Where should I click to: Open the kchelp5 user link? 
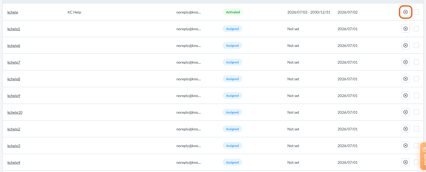14,29
